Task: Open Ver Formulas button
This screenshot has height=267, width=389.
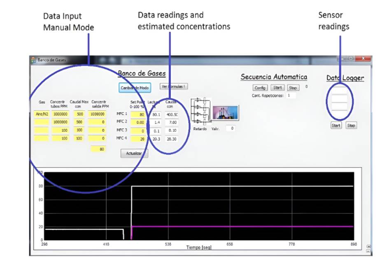Action: coord(174,87)
